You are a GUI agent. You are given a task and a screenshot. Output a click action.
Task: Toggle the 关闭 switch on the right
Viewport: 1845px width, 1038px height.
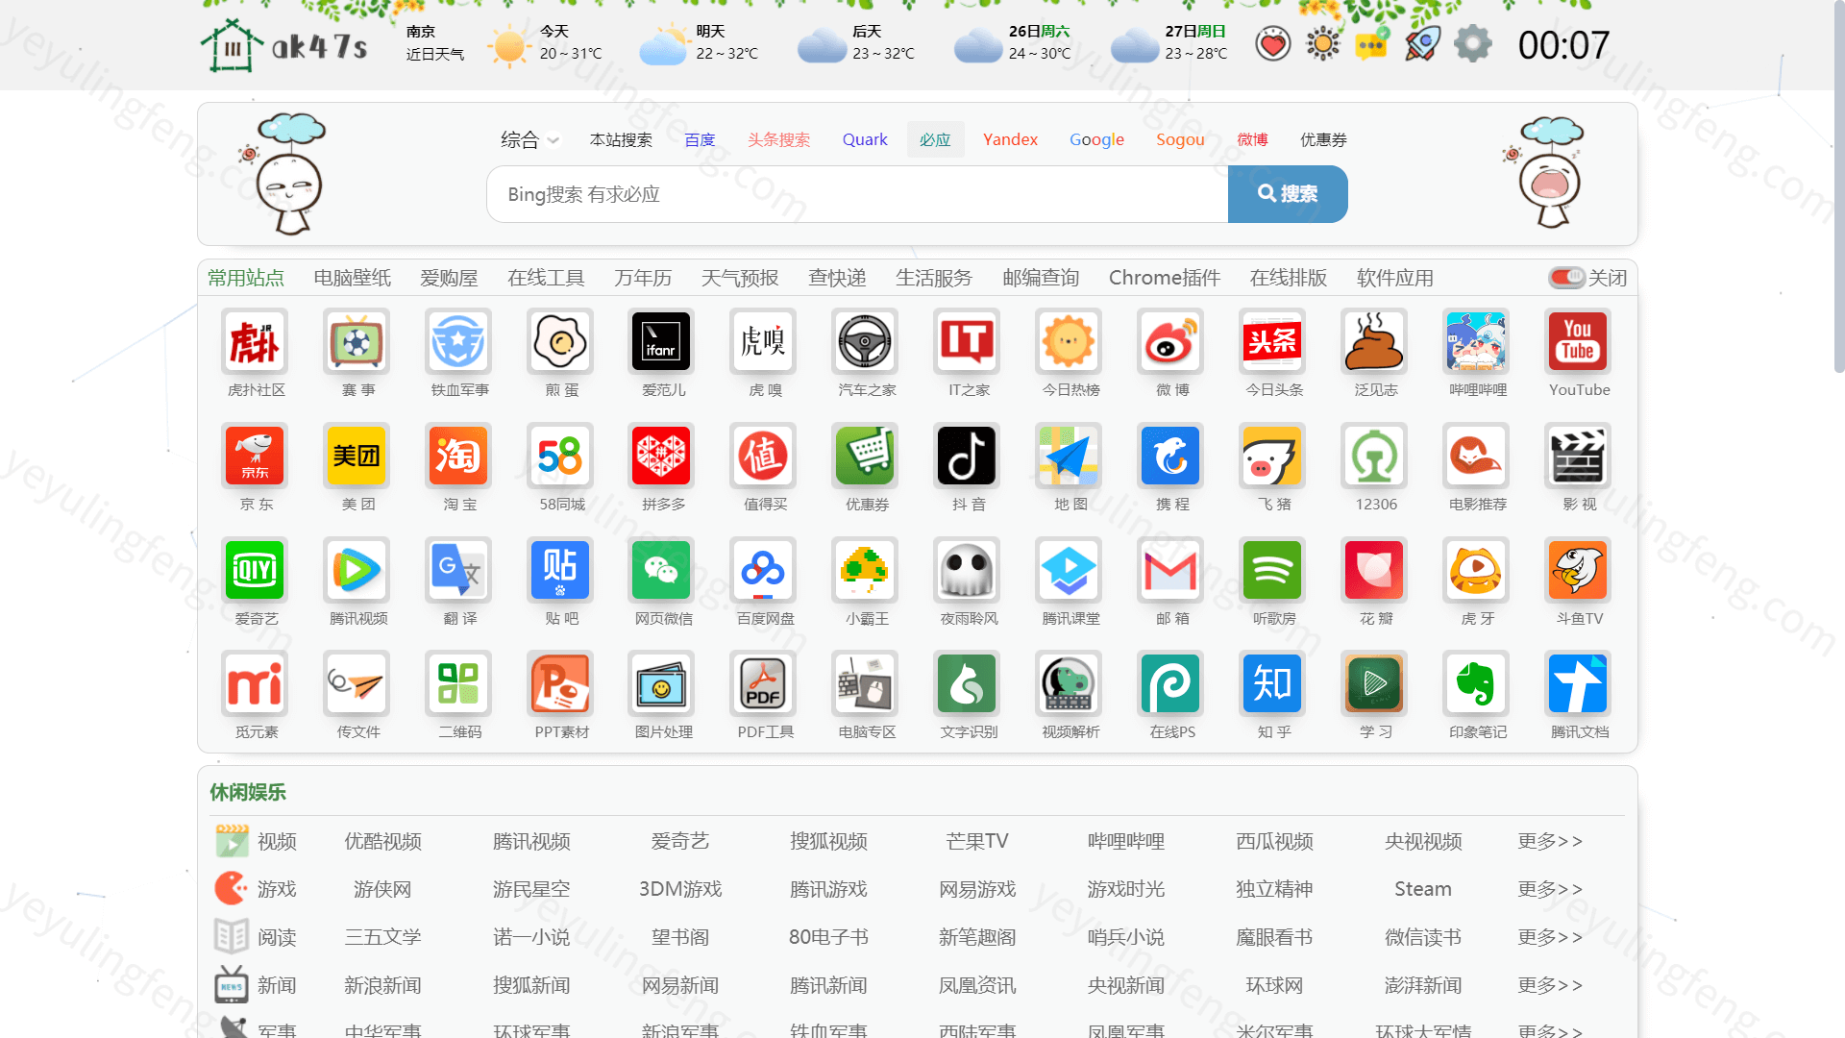[x=1566, y=277]
